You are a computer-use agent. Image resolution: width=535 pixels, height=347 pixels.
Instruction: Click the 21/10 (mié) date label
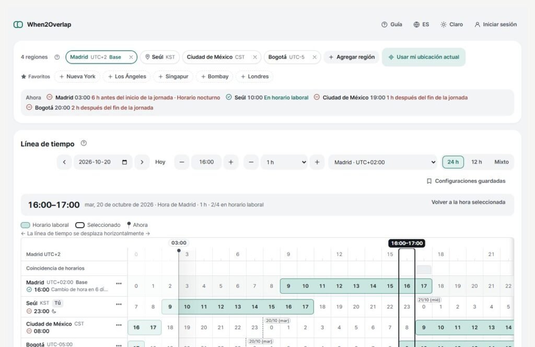[429, 299]
